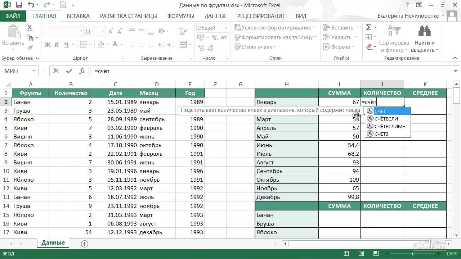This screenshot has height=259, width=461.
Task: Expand the formula bar with the chevron
Action: click(456, 71)
